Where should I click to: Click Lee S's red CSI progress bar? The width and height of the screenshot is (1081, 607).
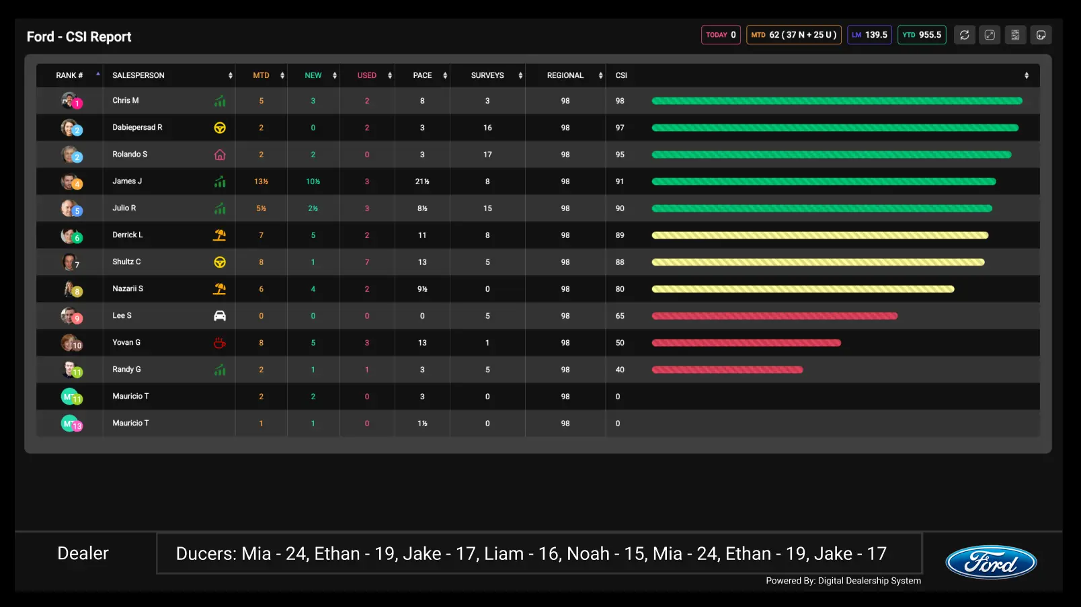(774, 316)
